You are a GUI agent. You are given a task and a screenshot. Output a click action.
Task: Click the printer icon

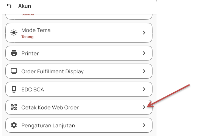[14, 53]
